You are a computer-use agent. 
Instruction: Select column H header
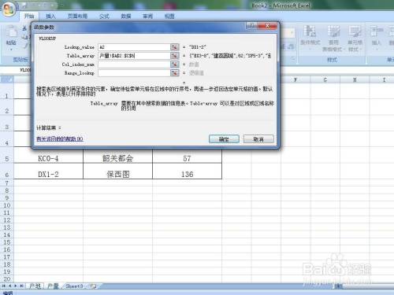[355, 79]
